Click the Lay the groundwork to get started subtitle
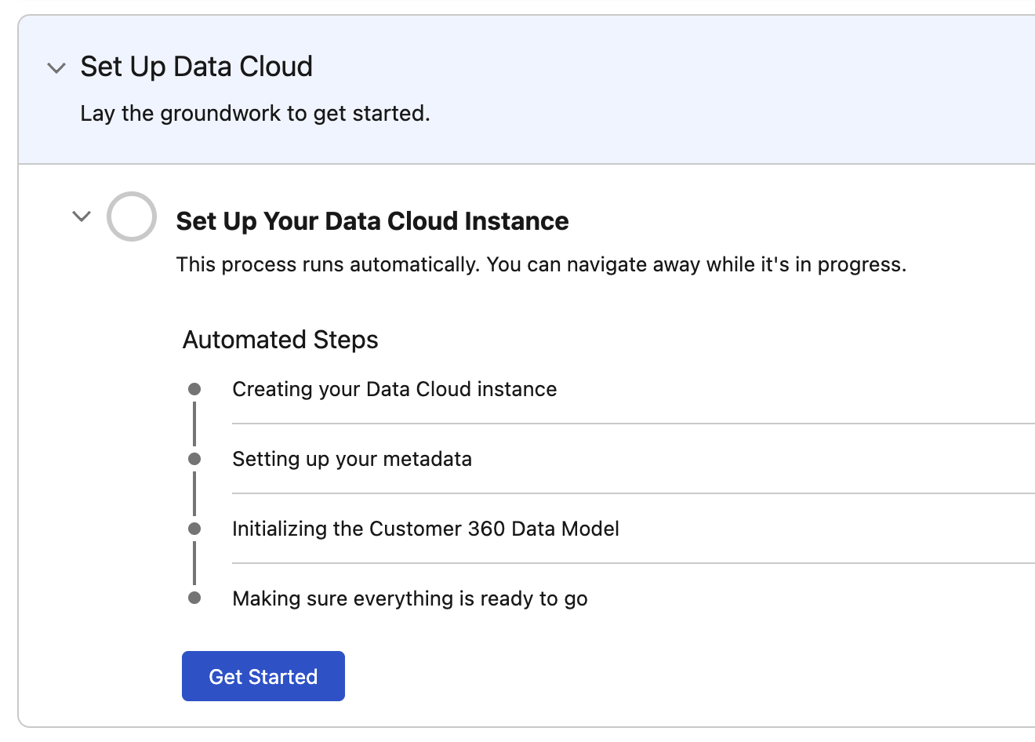The height and width of the screenshot is (742, 1035). (255, 114)
